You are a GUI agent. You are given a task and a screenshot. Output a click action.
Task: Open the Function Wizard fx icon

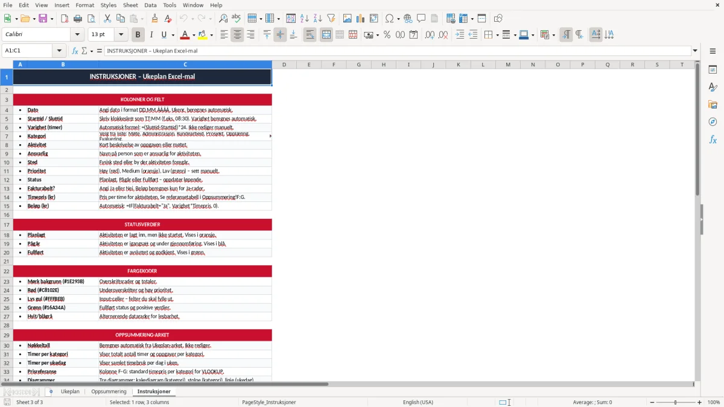coord(75,51)
